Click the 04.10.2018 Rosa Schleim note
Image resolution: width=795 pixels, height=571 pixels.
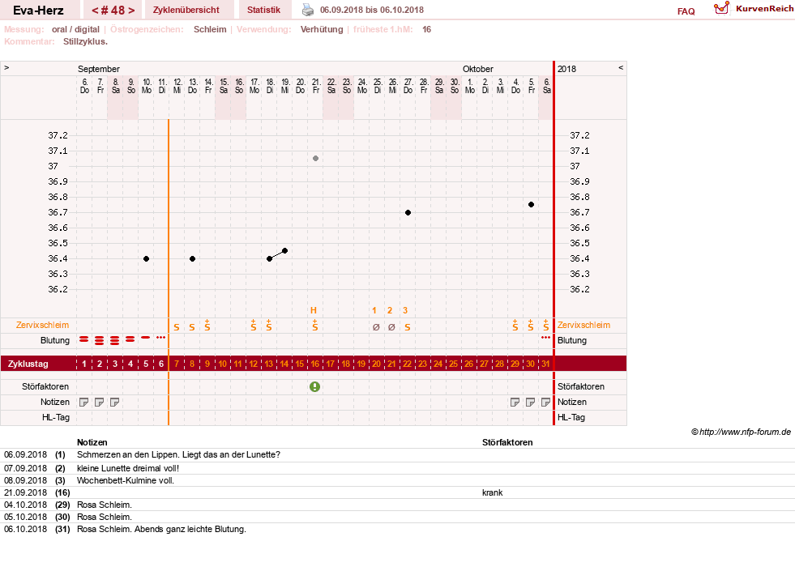pos(105,505)
